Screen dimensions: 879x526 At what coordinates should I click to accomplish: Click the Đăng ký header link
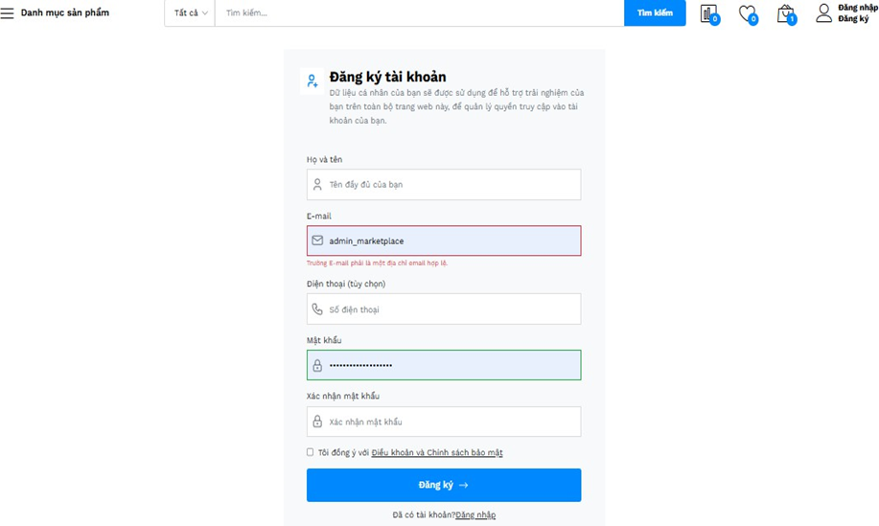tap(853, 19)
